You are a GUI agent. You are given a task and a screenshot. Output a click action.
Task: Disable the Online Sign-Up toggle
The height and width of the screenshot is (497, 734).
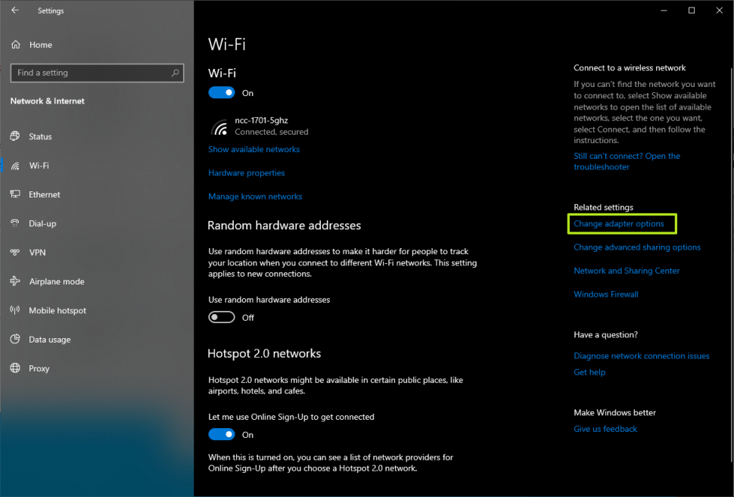[222, 435]
